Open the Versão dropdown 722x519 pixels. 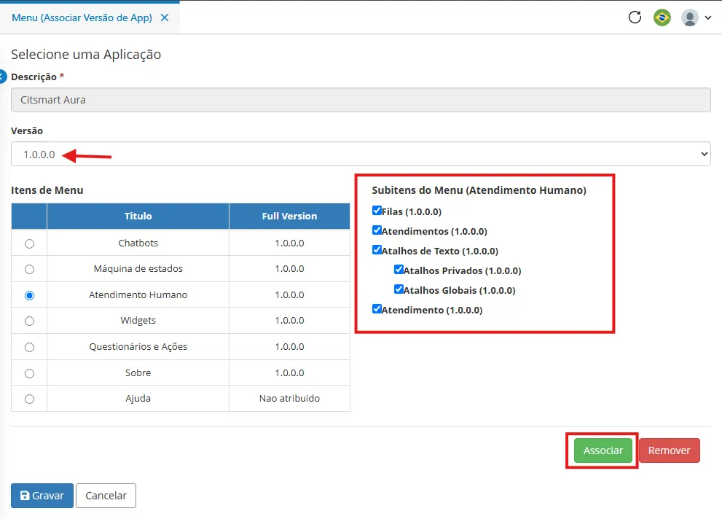coord(361,154)
